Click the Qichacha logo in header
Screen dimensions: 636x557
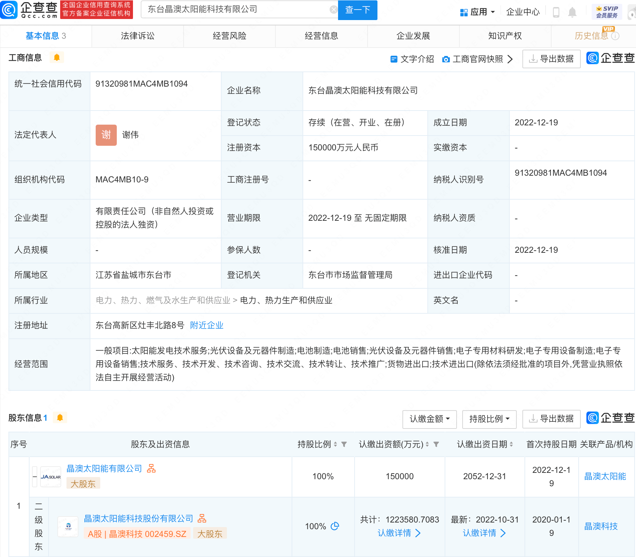29,10
